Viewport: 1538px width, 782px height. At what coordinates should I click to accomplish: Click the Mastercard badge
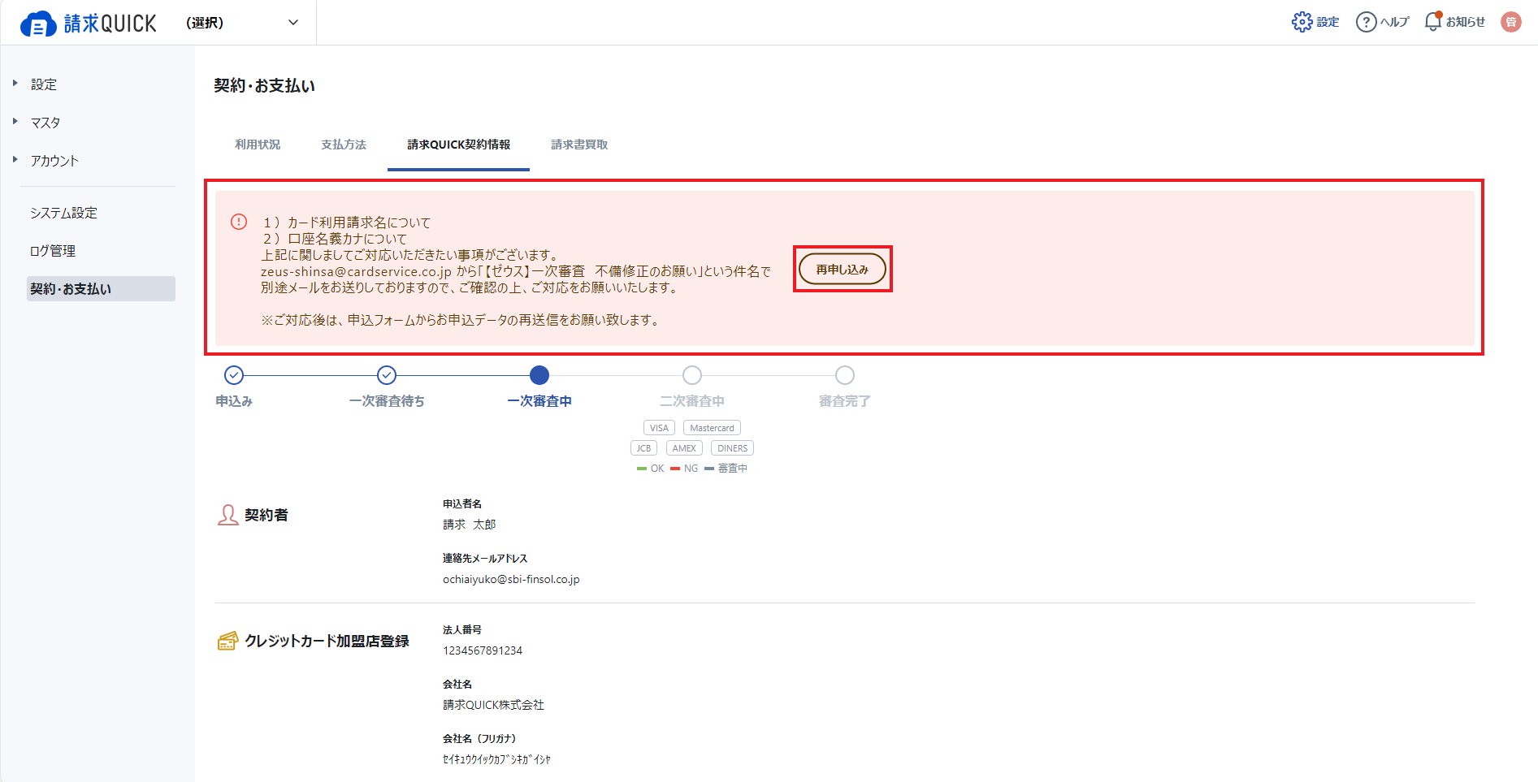(x=712, y=428)
